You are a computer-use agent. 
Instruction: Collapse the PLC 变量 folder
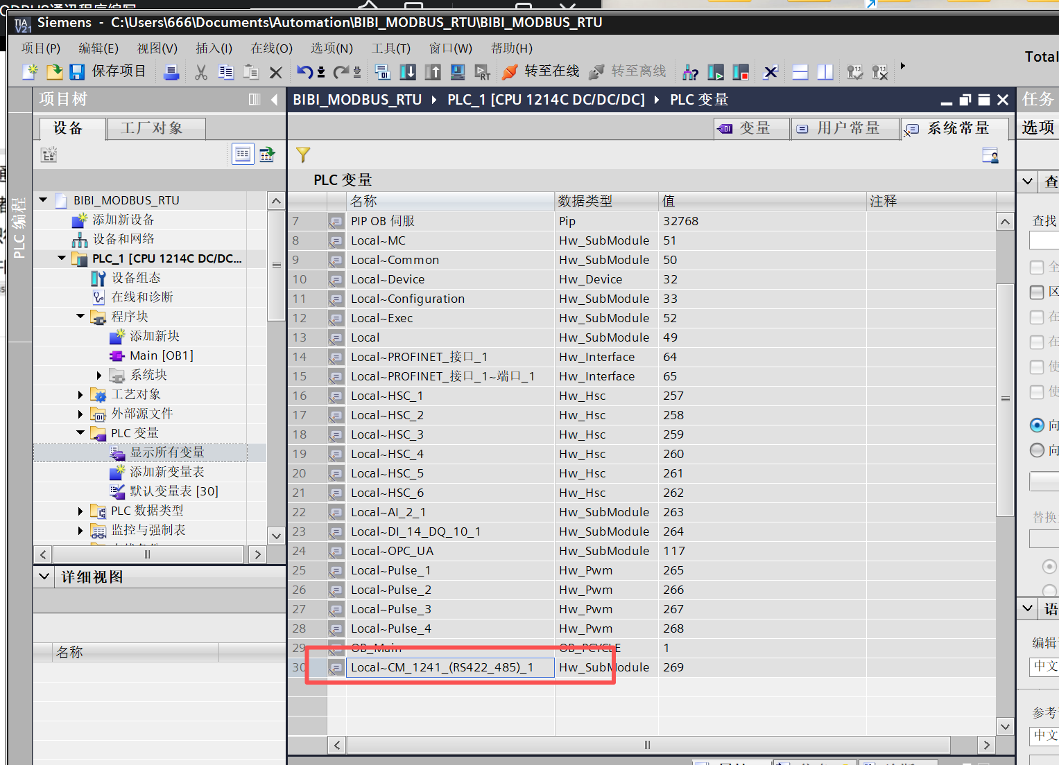(80, 432)
